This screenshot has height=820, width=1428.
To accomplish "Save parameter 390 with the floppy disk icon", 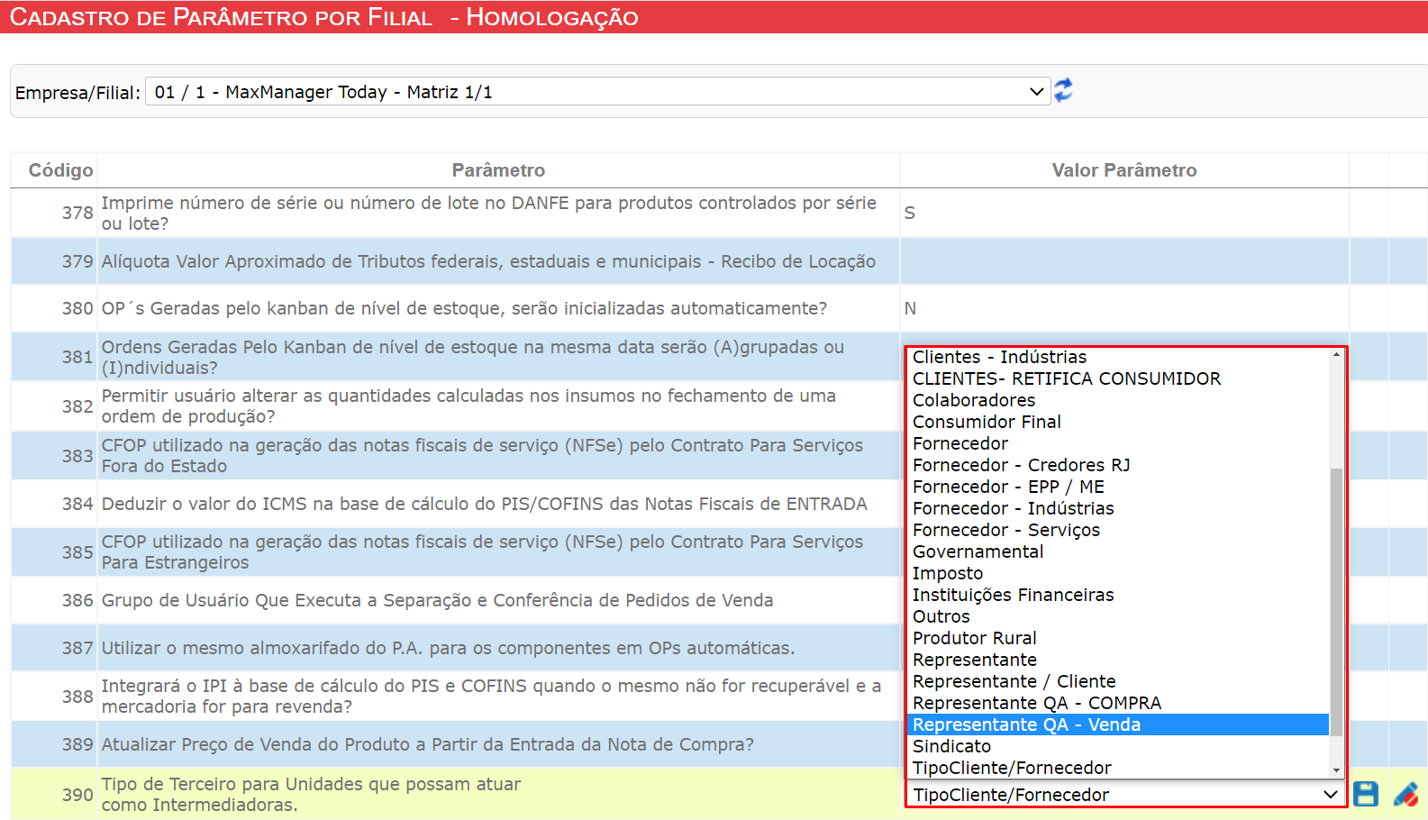I will point(1366,794).
